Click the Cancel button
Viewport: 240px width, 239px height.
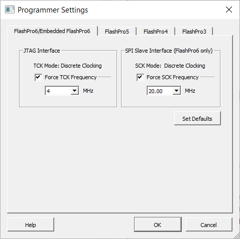pos(209,225)
